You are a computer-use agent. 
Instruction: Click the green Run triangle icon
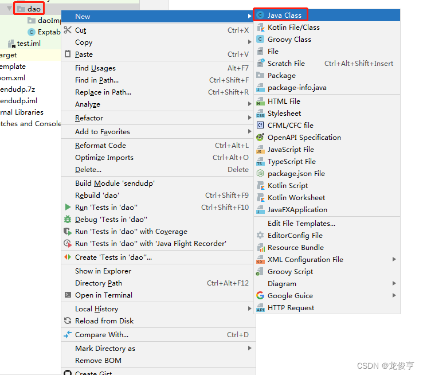[x=68, y=207]
